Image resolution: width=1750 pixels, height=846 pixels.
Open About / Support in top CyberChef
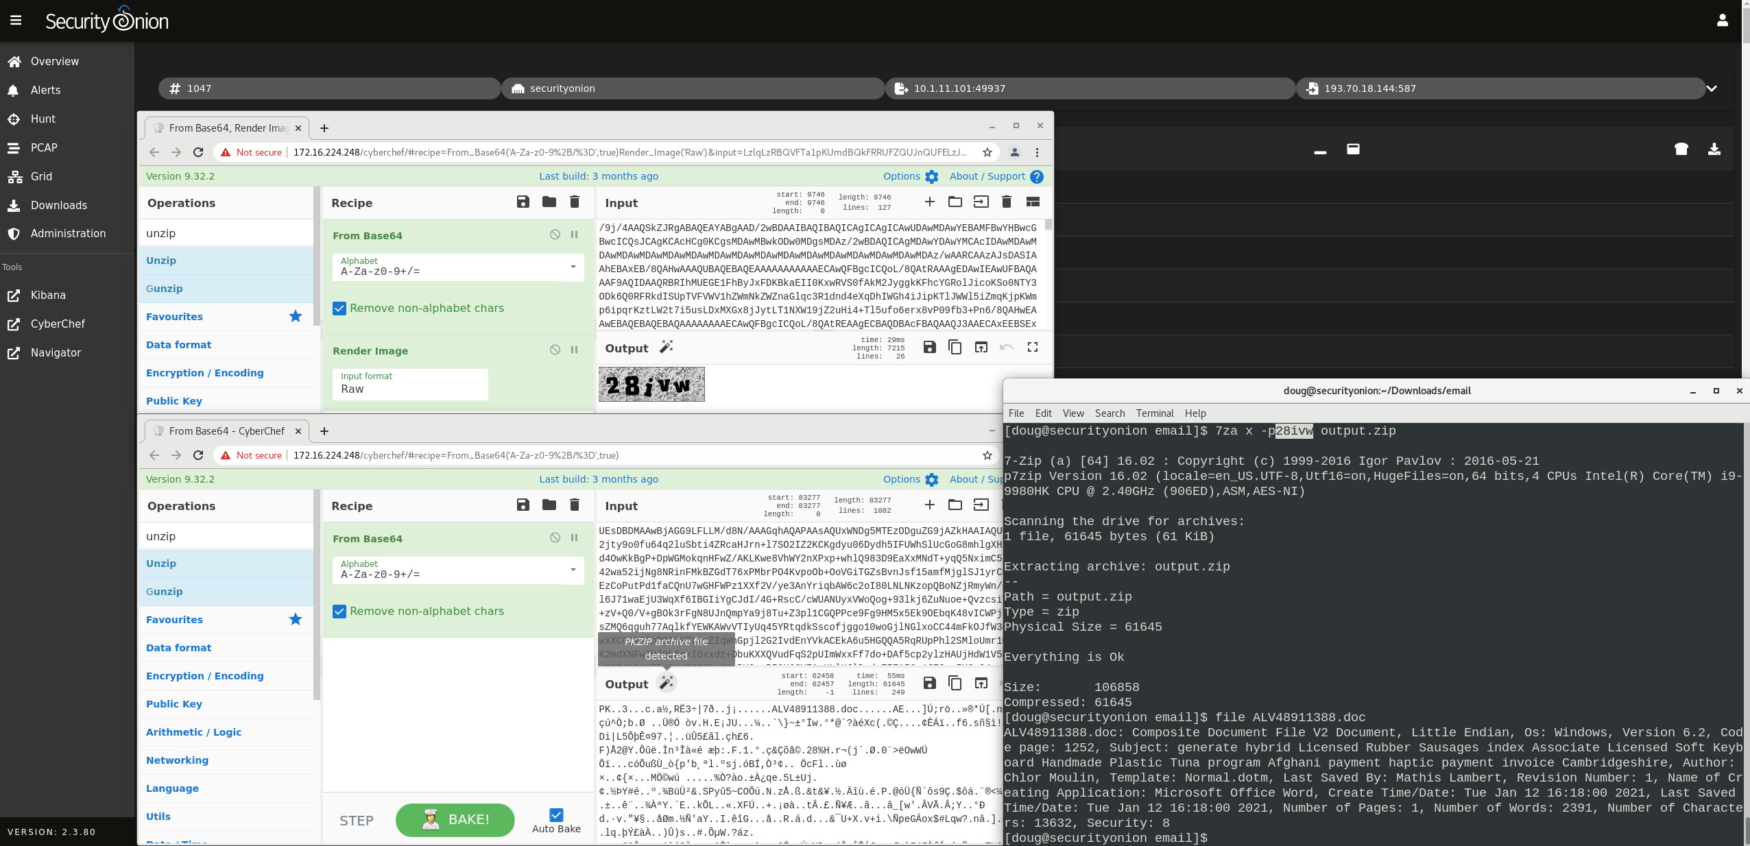(996, 176)
